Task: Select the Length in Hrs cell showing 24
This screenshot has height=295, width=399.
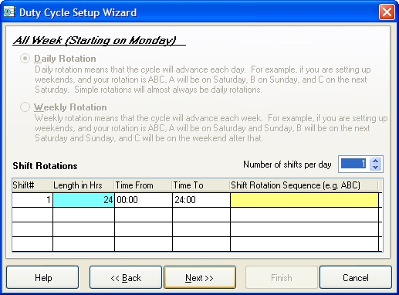Action: (83, 200)
